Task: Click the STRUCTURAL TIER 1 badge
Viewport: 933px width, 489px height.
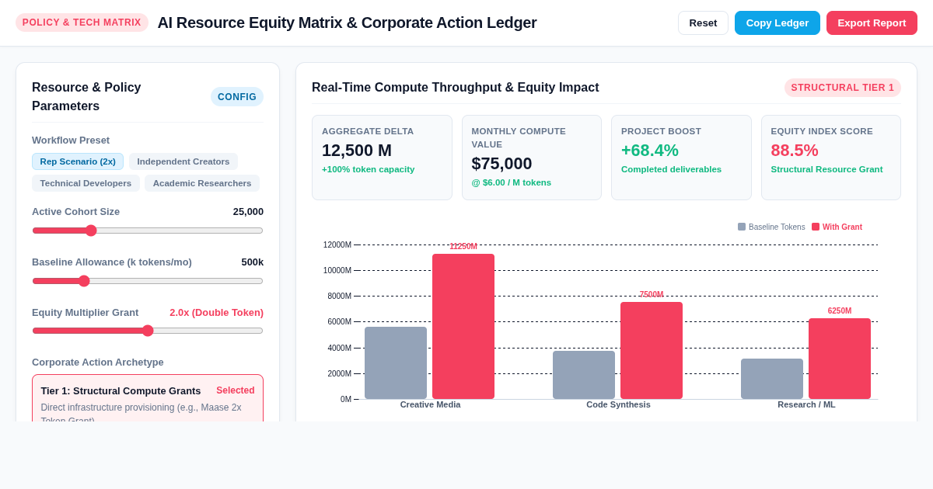Action: point(843,88)
